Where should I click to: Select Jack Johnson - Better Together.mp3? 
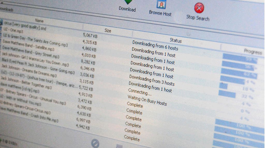tap(26, 82)
